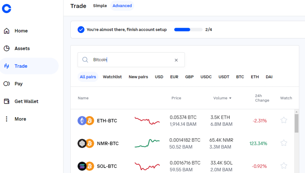
Task: Select the Watchlist filter tab
Action: pos(112,77)
